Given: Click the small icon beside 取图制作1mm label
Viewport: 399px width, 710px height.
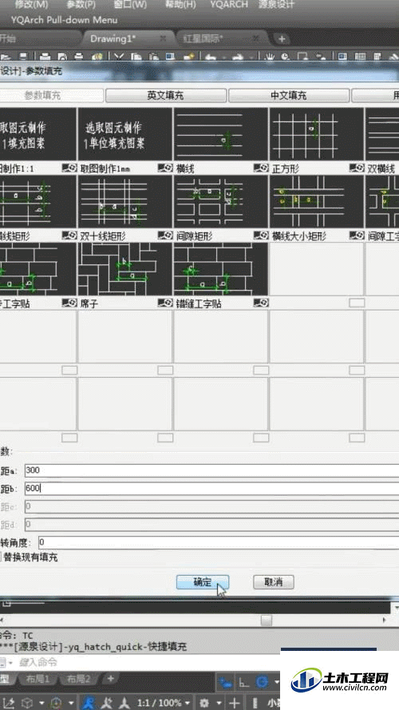Looking at the screenshot, I should 165,169.
